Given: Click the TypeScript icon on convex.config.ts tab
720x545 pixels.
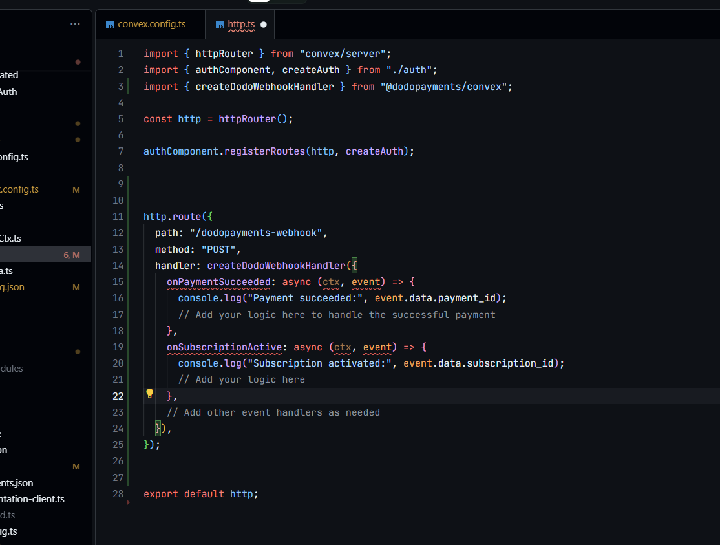Looking at the screenshot, I should click(109, 25).
